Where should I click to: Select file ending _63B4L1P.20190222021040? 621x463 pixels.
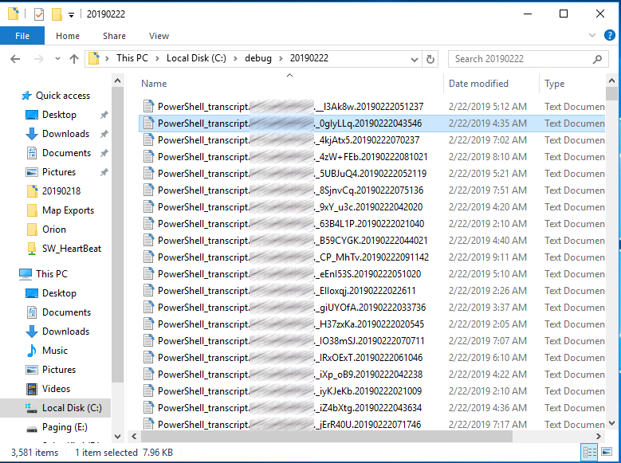(x=371, y=223)
